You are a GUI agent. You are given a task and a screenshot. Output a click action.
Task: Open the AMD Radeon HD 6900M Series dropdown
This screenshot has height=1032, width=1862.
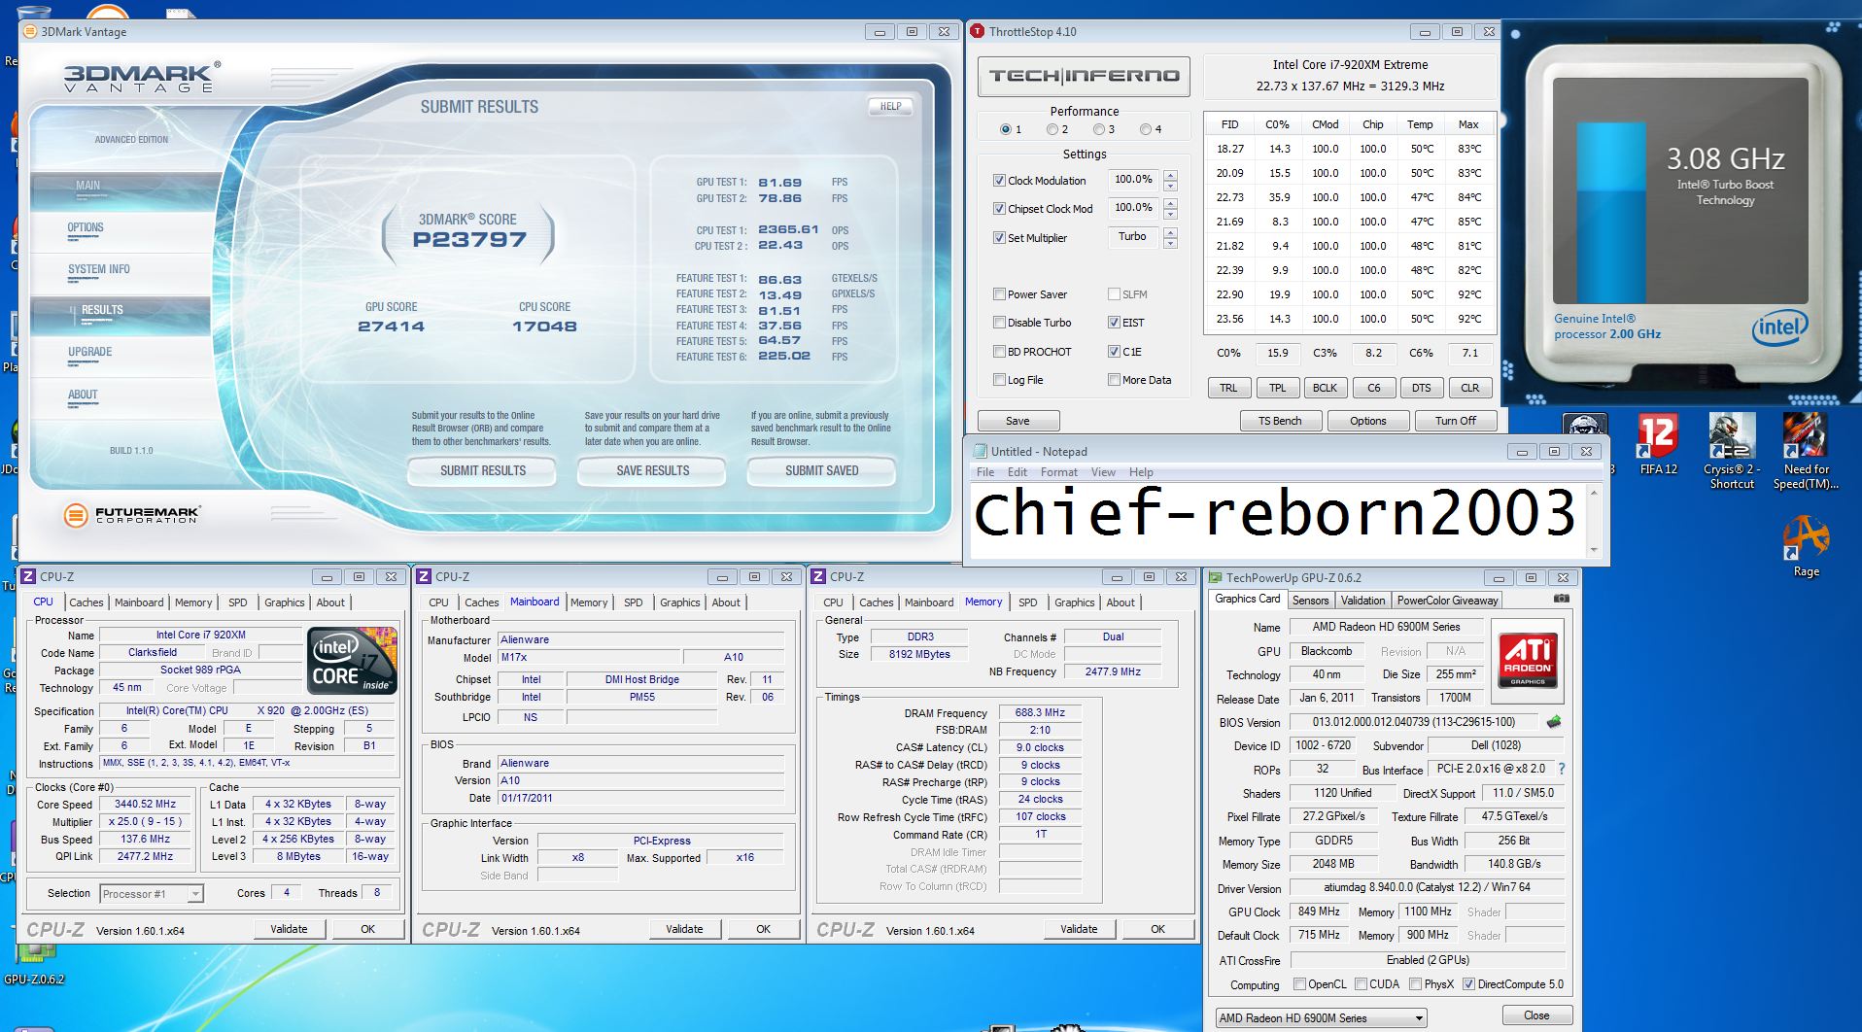(1321, 1017)
